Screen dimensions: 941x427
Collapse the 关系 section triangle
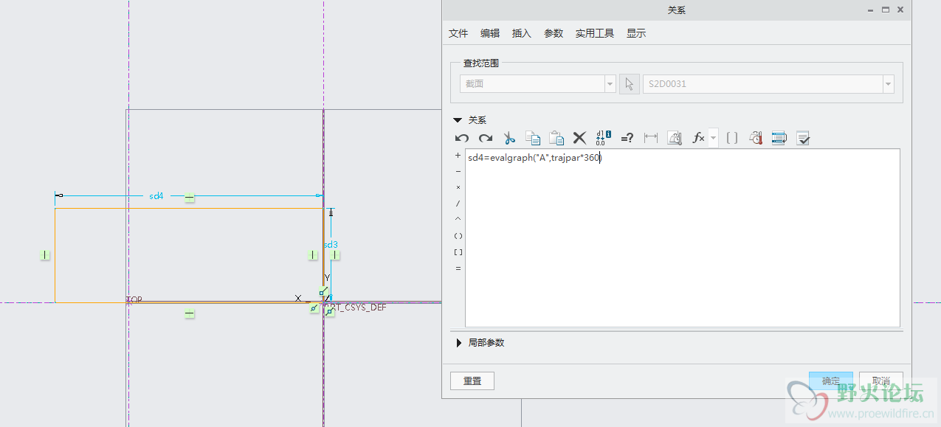[x=458, y=119]
